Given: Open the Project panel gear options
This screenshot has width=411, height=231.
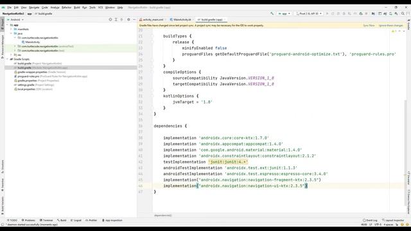Looking at the screenshot, I should tap(128, 20).
